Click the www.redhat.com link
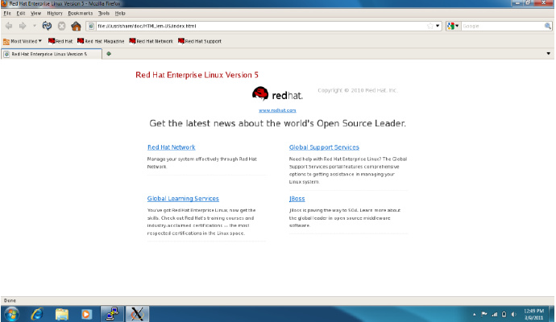Viewport: 556px width, 322px height. tap(277, 110)
